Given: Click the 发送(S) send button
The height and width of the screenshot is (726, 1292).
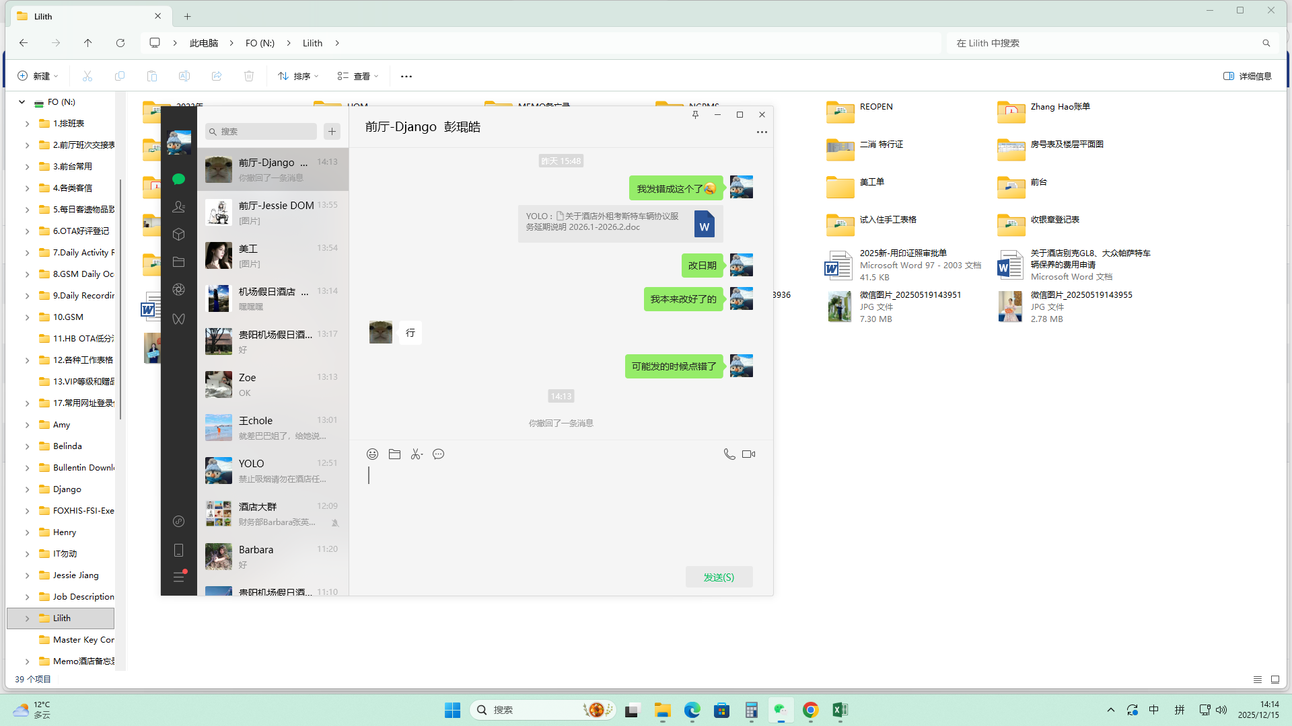Looking at the screenshot, I should coord(719,577).
